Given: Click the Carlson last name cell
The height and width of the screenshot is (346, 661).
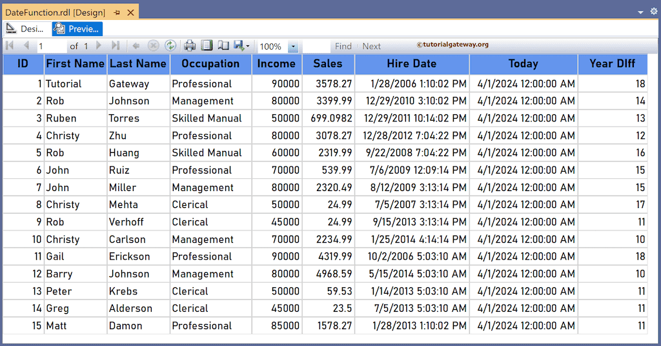Looking at the screenshot, I should (138, 239).
